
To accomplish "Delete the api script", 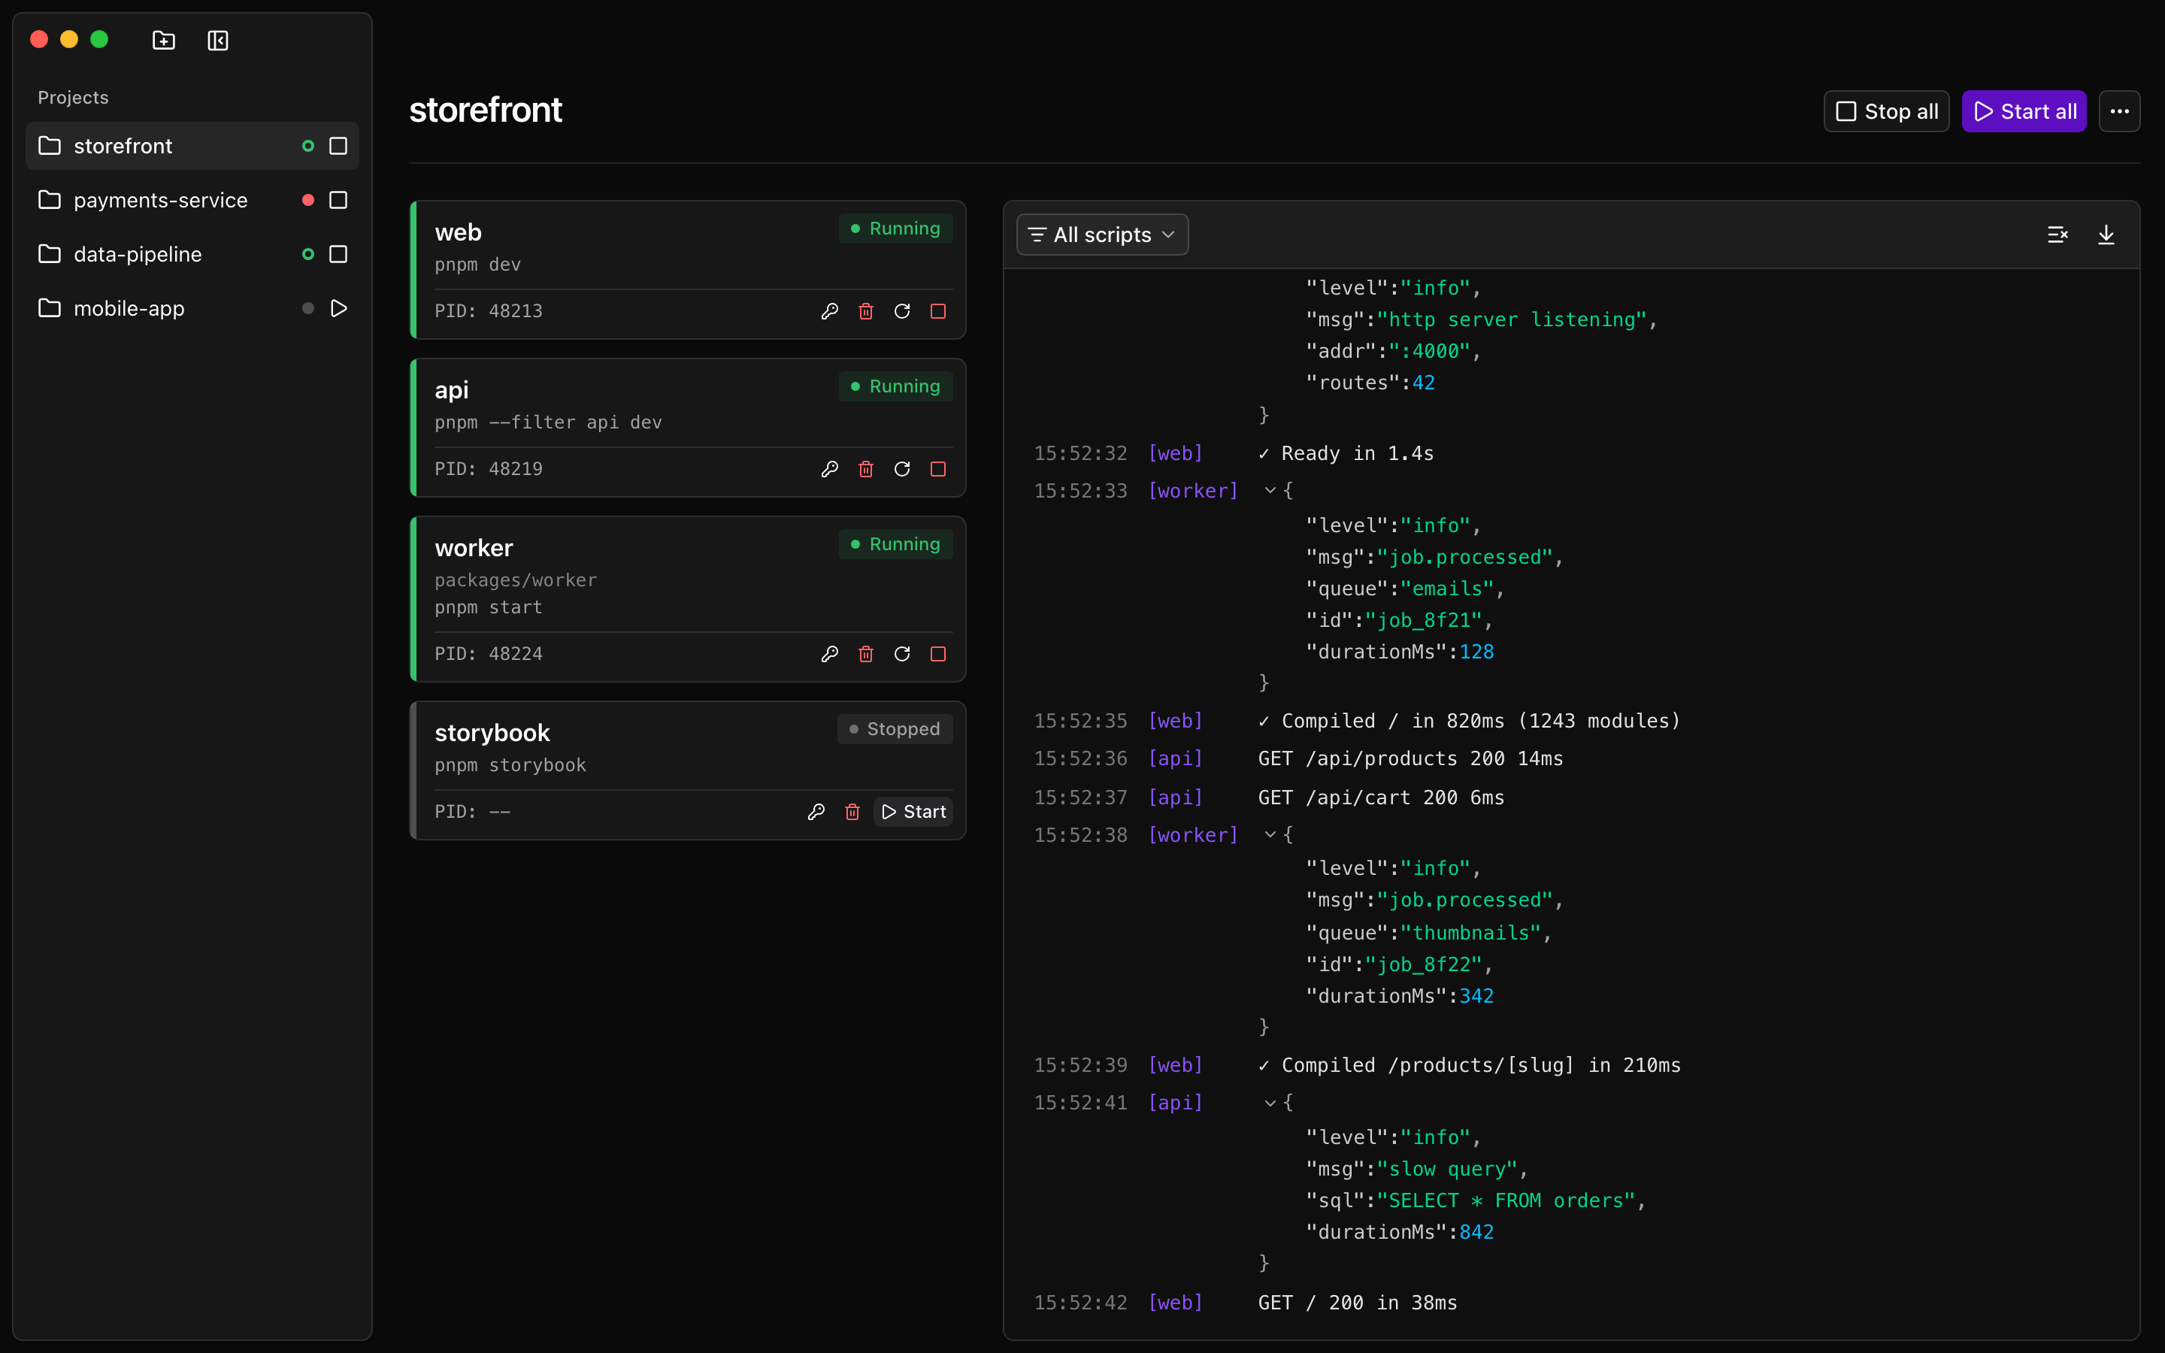I will click(865, 469).
